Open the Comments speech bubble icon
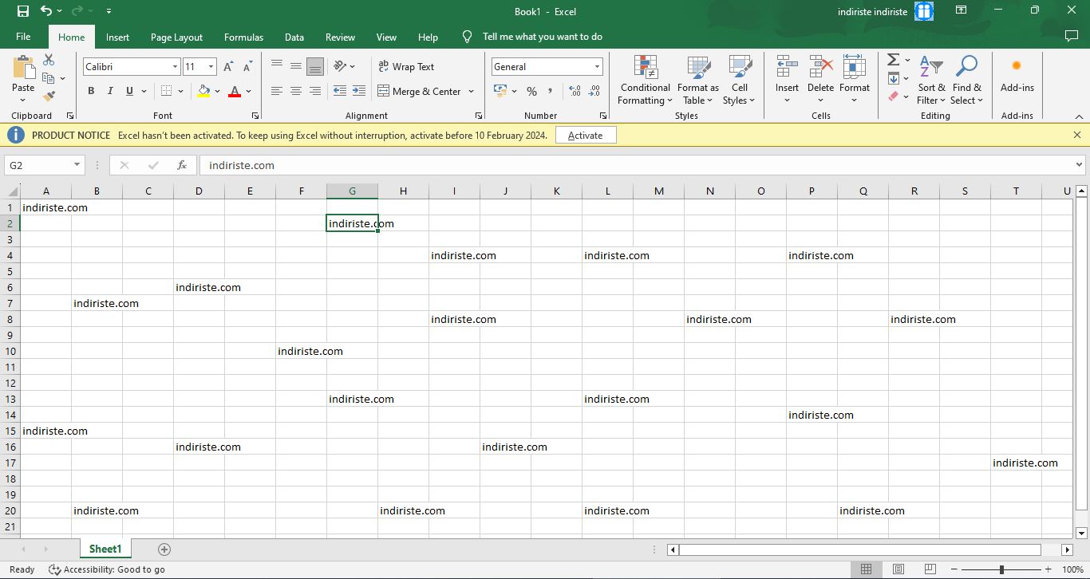Image resolution: width=1090 pixels, height=579 pixels. point(1072,37)
